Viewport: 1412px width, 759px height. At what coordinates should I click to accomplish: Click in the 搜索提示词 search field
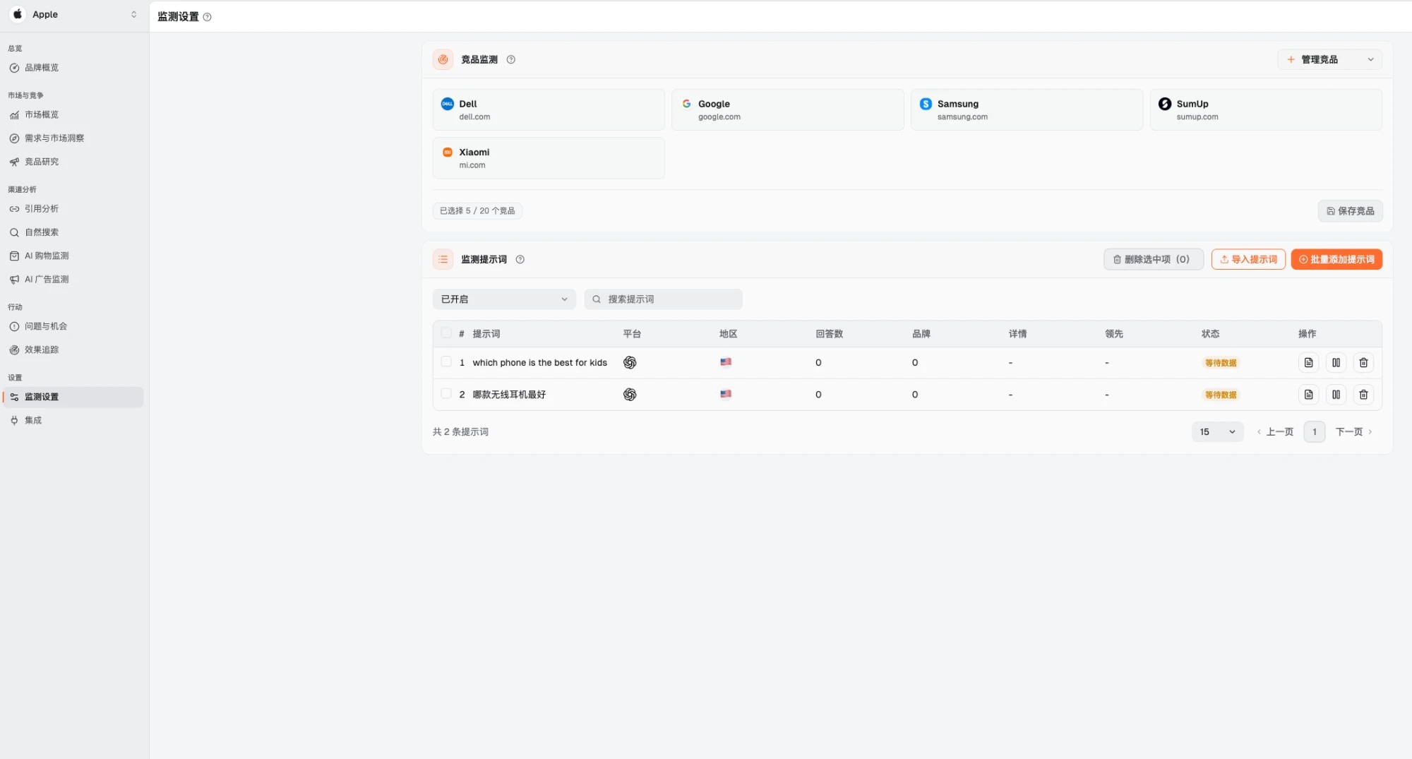point(663,299)
